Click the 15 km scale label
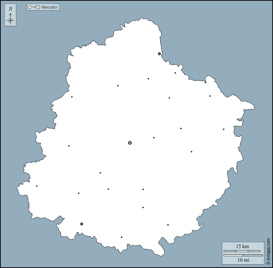The image size is (273, 268). (242, 246)
